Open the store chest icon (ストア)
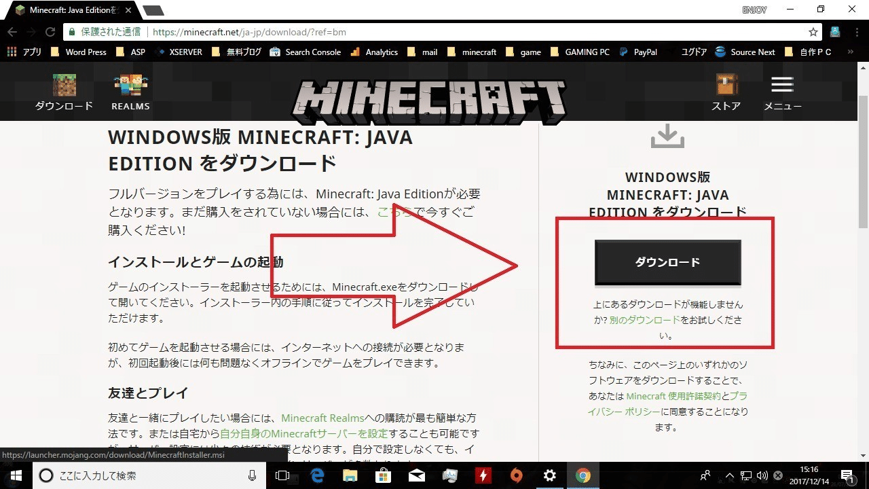The image size is (869, 489). click(726, 85)
